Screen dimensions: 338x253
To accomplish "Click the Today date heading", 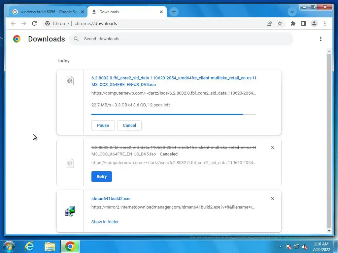I will [x=63, y=61].
